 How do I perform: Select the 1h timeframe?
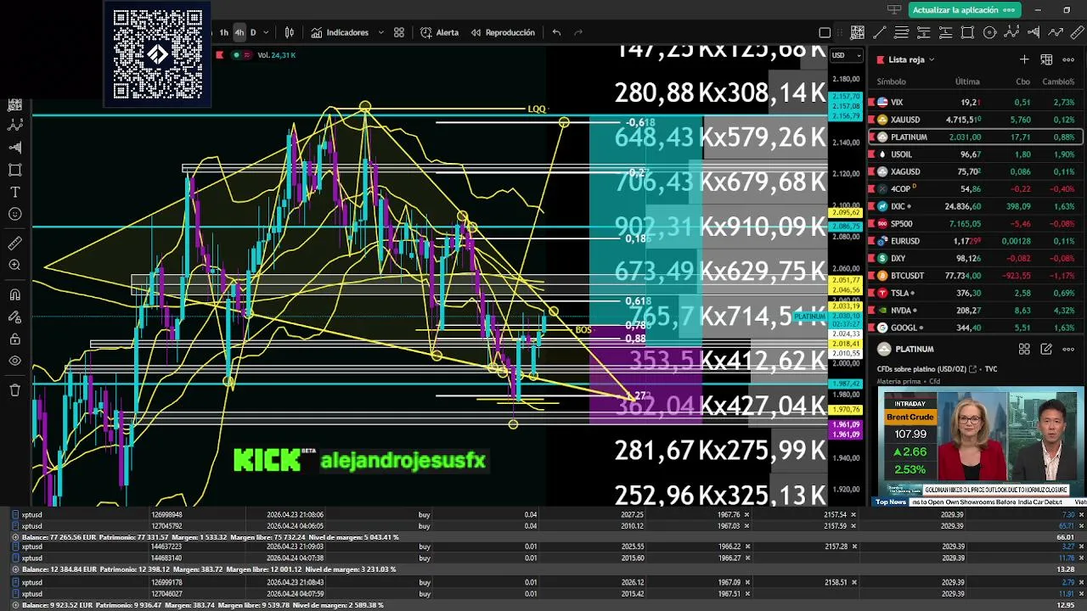tap(224, 32)
